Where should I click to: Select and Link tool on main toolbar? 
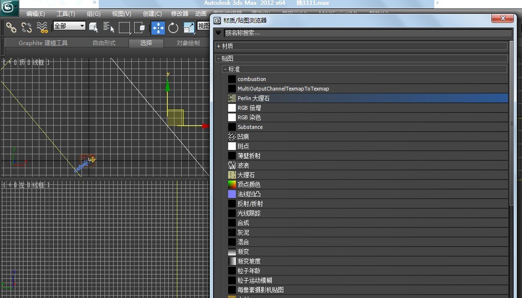[12, 27]
